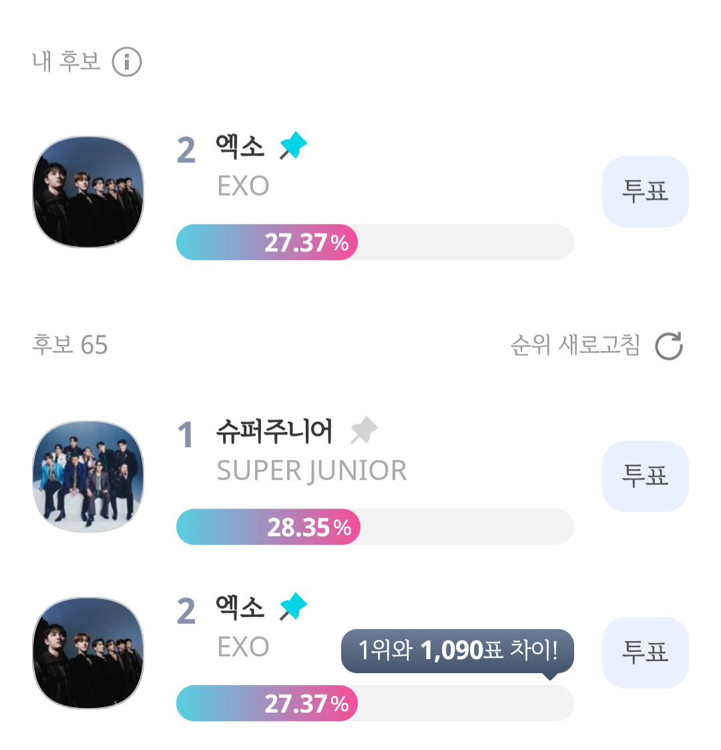The image size is (721, 750).
Task: Select the 슈퍼주니어 candidate name
Action: click(274, 432)
